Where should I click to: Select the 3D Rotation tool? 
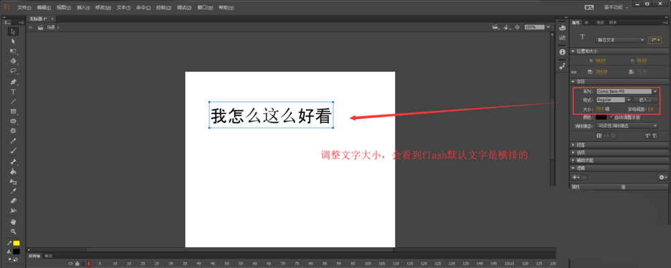point(13,61)
